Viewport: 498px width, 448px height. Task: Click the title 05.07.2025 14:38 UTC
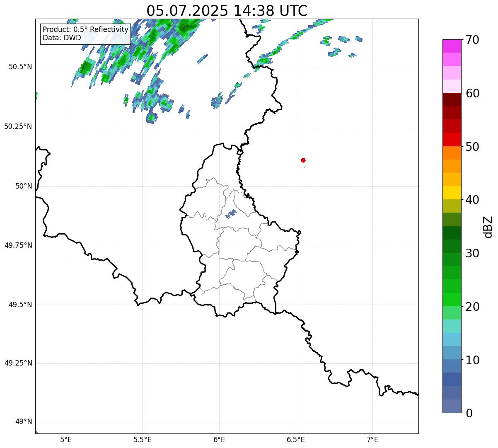point(227,11)
